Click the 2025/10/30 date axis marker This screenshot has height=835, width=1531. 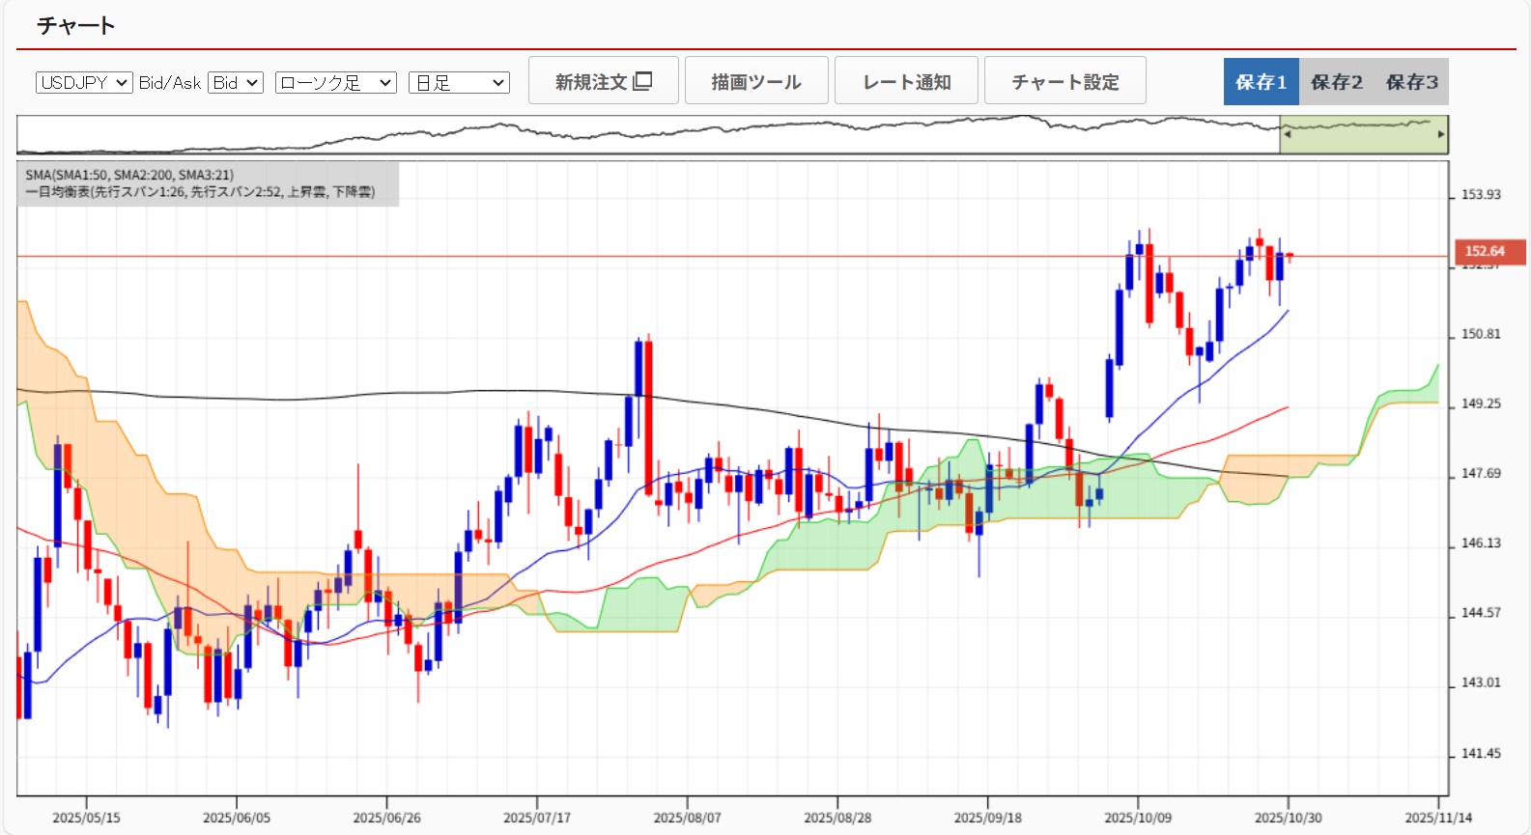tap(1288, 818)
